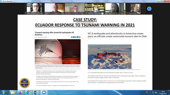Click the seismograph earthquake image

(58, 52)
